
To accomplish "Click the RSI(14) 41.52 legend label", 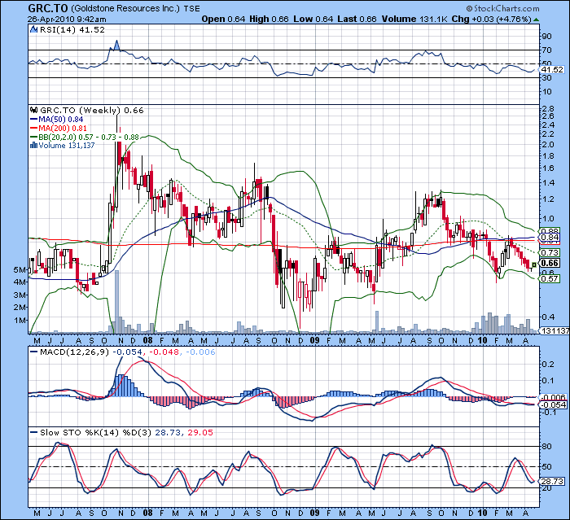I will pos(72,30).
